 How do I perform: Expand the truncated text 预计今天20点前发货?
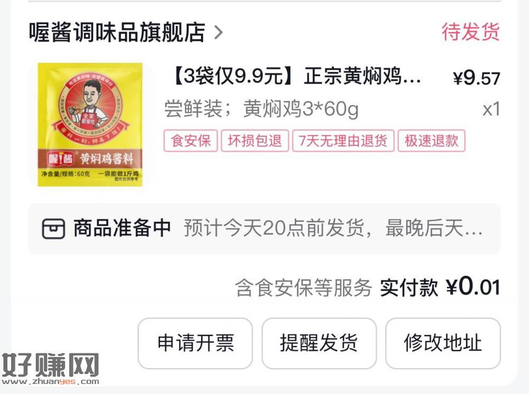(x=333, y=228)
